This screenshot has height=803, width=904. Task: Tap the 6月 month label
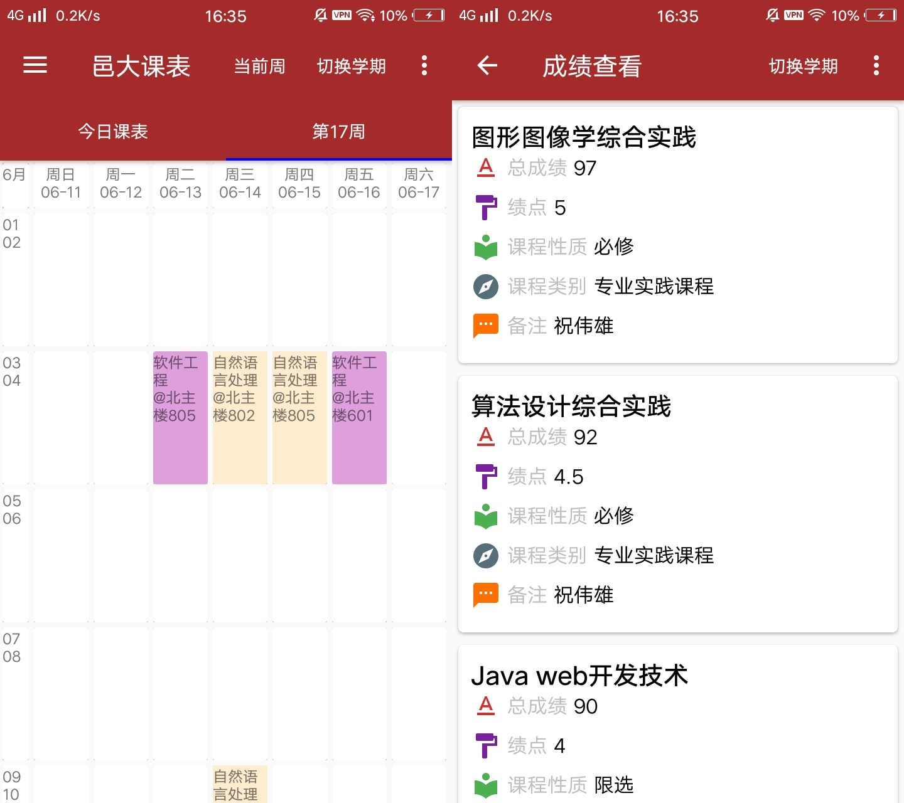(x=14, y=175)
